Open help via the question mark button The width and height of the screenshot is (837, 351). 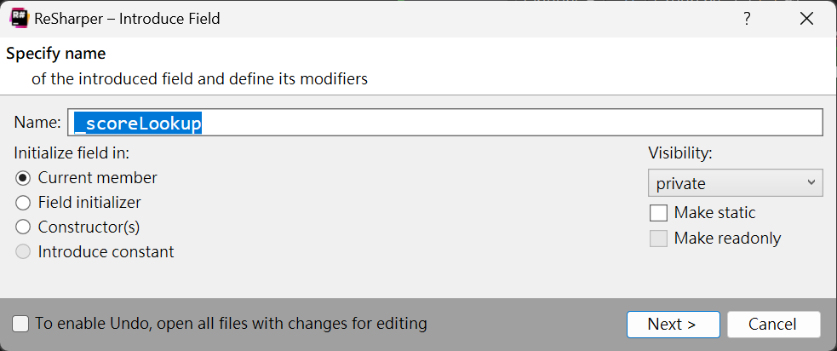coord(748,19)
